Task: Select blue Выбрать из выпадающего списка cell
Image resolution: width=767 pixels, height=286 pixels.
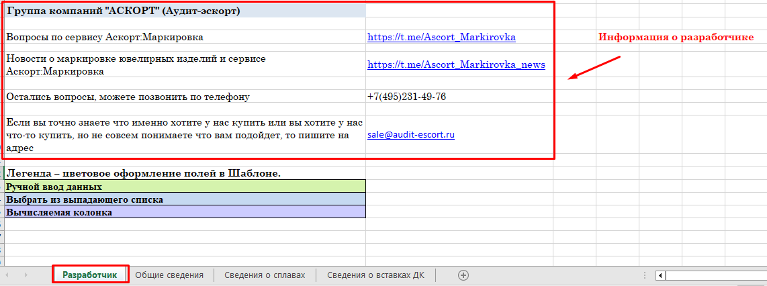Action: 185,199
